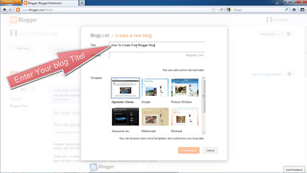Click the Firefox browser back arrow
This screenshot has width=307, height=173.
tap(5, 10)
